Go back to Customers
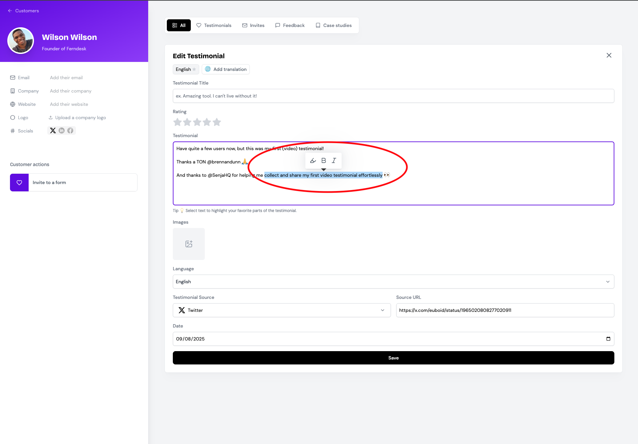Image resolution: width=638 pixels, height=444 pixels. coord(23,11)
